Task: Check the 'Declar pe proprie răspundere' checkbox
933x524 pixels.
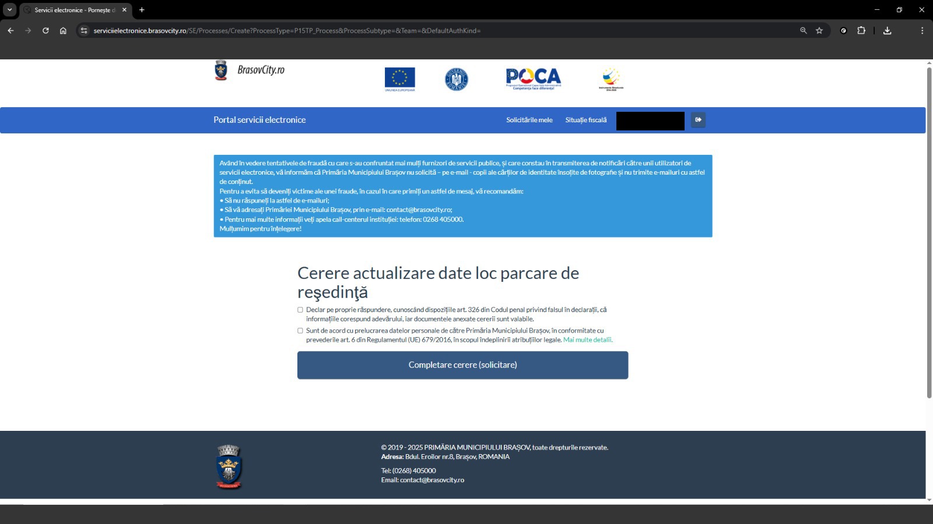Action: 300,310
